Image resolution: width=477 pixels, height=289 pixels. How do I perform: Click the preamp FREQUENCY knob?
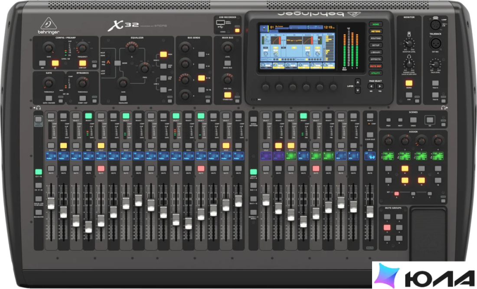pos(82,48)
